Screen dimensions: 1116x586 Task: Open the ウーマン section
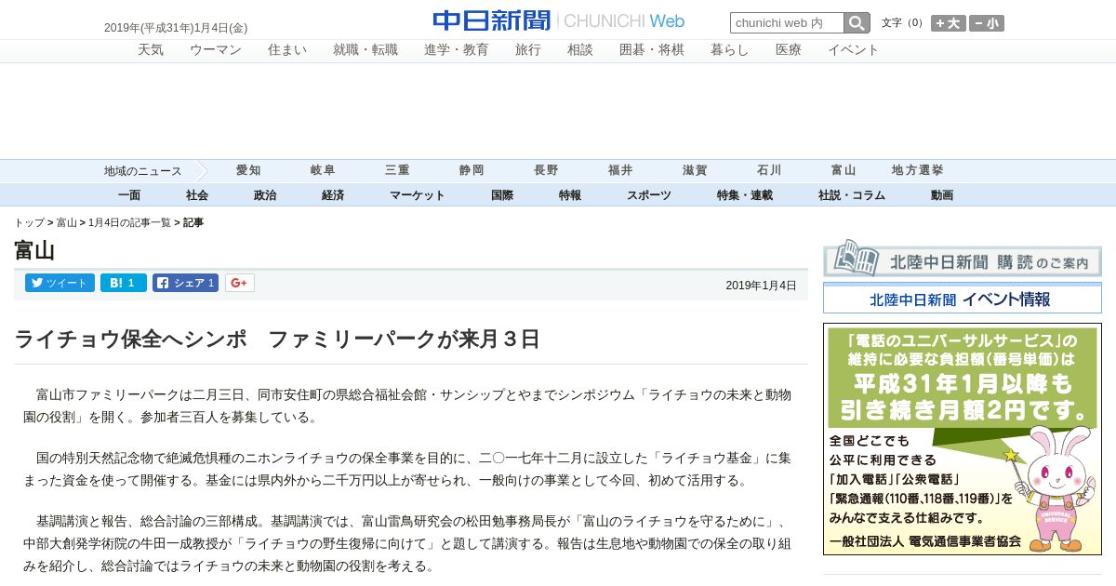(x=216, y=50)
